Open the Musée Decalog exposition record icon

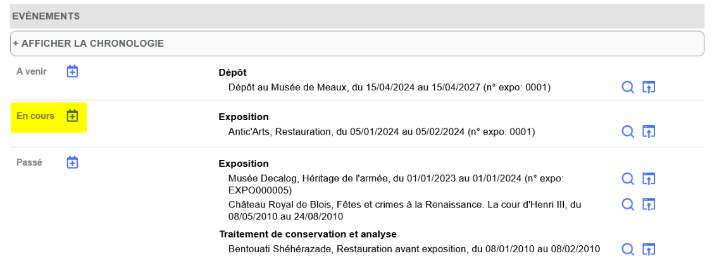click(648, 179)
